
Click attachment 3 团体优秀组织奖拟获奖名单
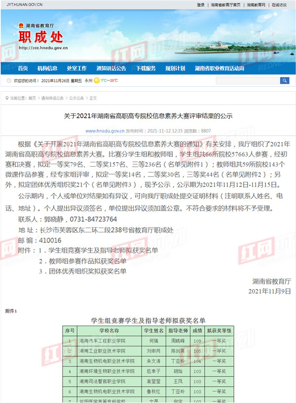tap(88, 271)
